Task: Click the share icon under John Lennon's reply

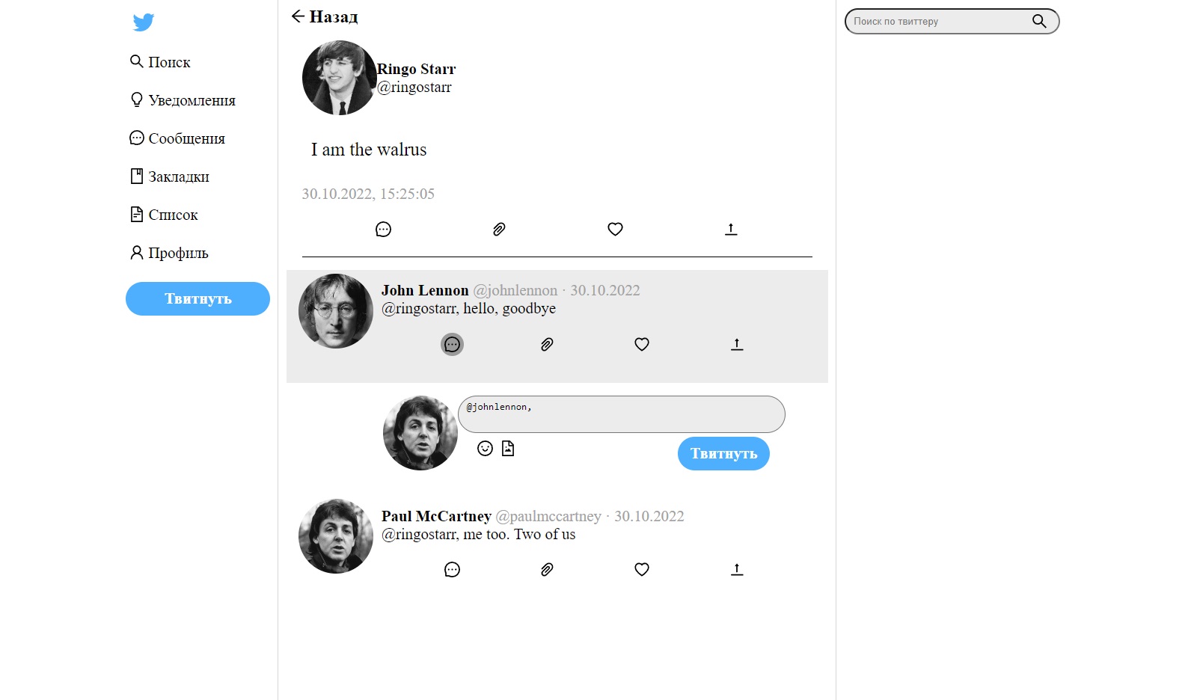Action: (736, 344)
